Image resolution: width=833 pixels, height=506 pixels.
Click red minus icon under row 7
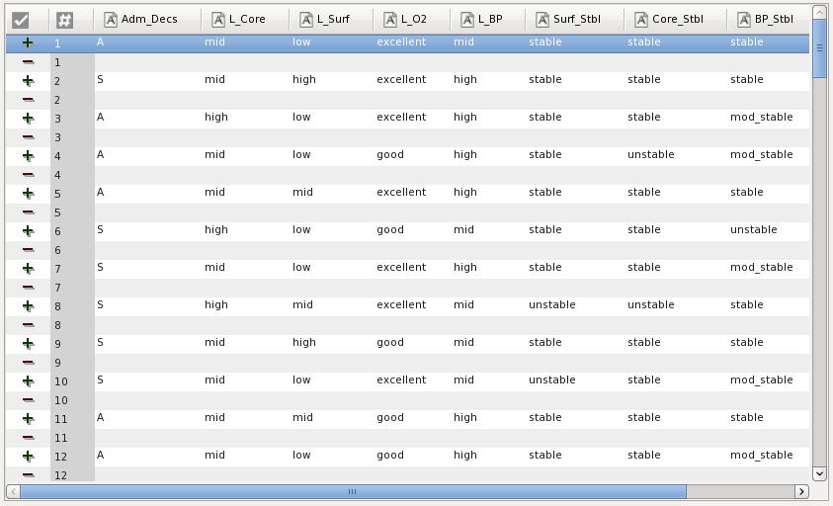[x=29, y=288]
